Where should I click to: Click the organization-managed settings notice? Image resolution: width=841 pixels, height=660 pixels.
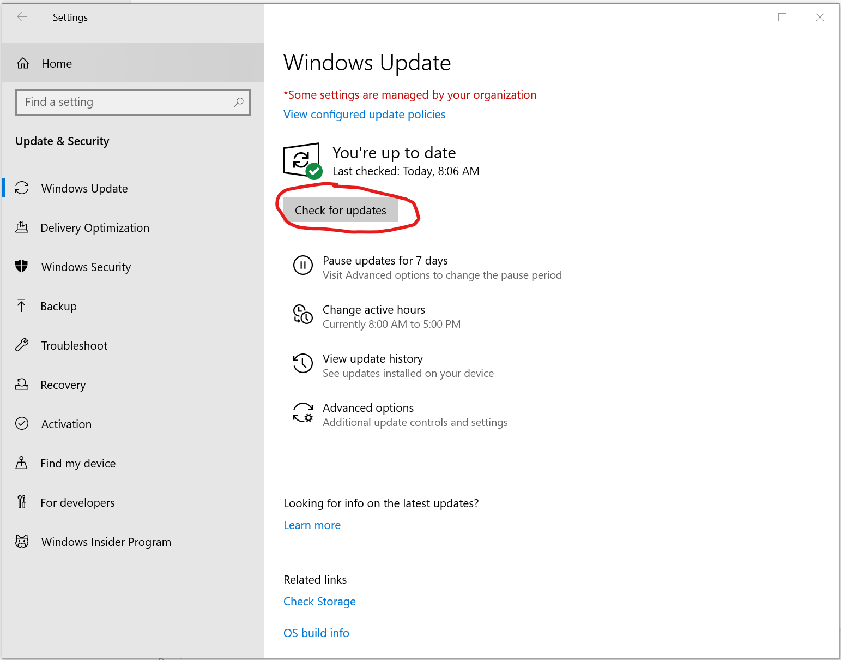click(x=410, y=95)
